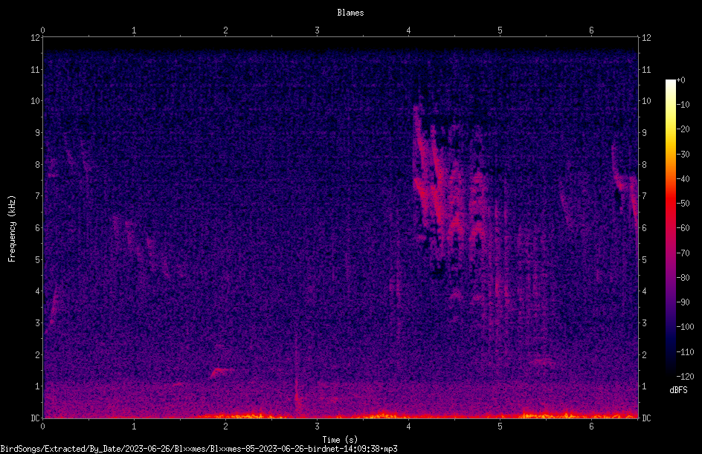Screen dimensions: 702x454
Task: Click the "9" tick on left frequency axis
Action: pos(38,133)
